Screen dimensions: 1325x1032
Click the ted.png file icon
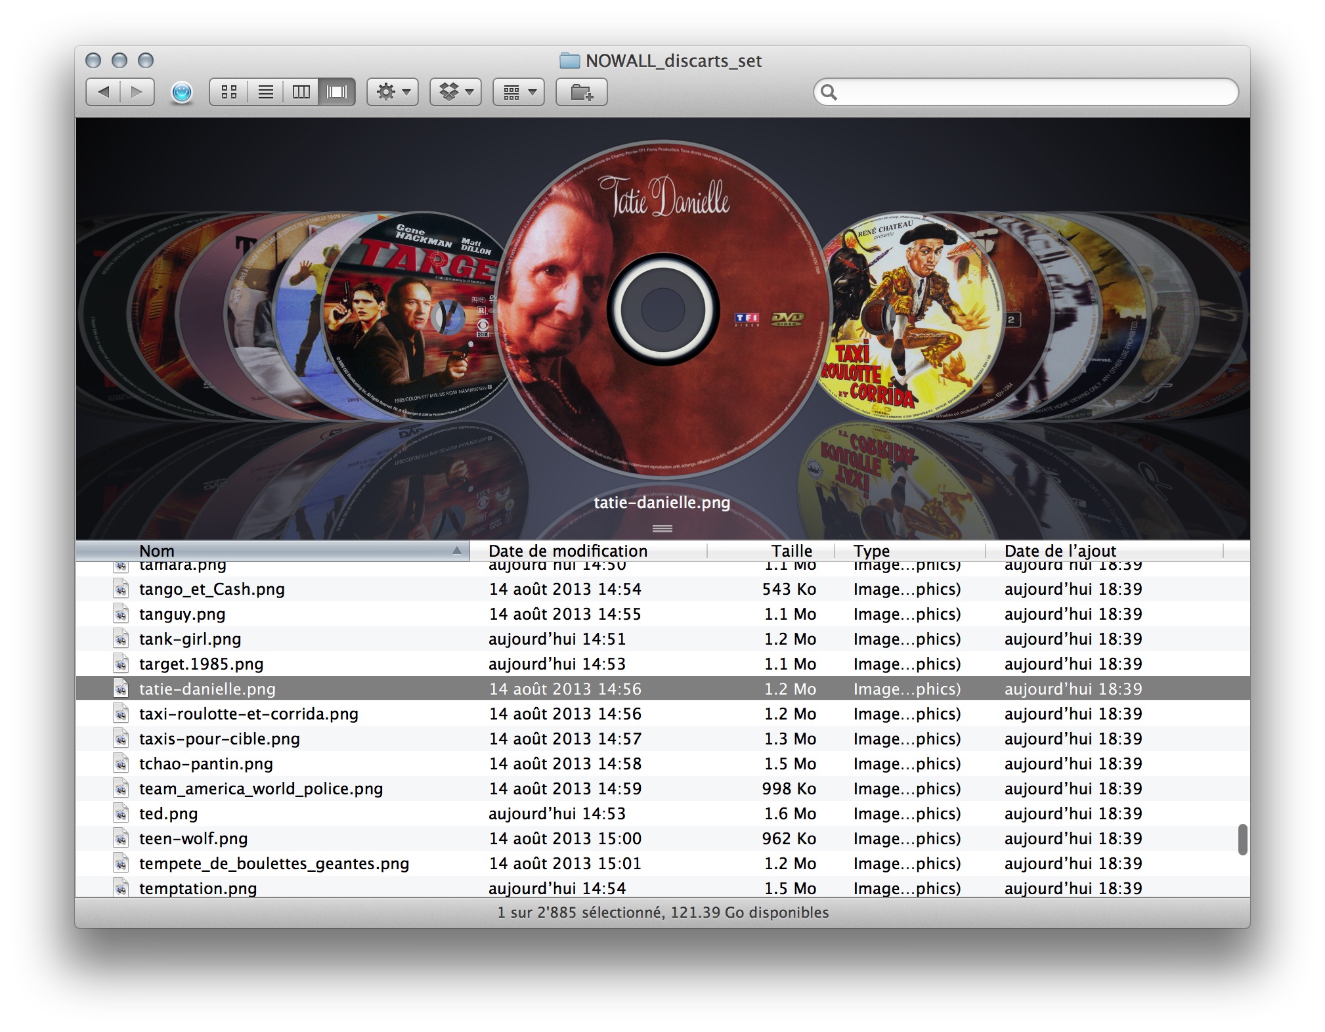pos(121,813)
